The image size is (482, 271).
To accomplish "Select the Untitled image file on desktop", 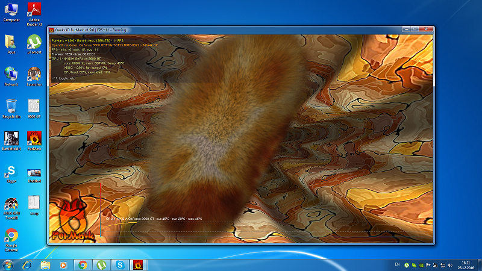I will [x=34, y=175].
